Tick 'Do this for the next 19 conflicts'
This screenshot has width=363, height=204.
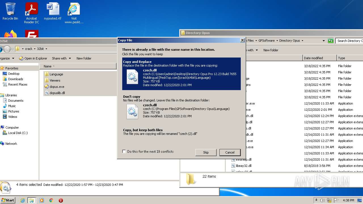click(124, 152)
